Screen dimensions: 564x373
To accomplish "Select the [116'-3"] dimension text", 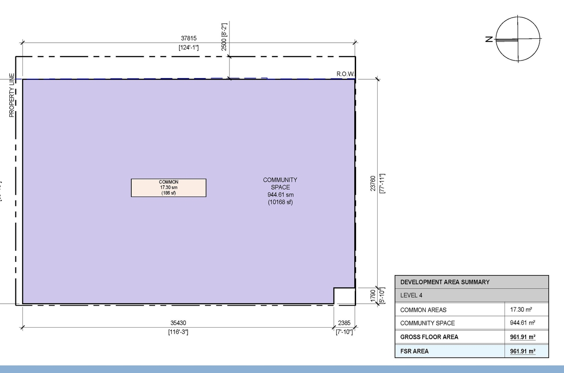I will (178, 332).
